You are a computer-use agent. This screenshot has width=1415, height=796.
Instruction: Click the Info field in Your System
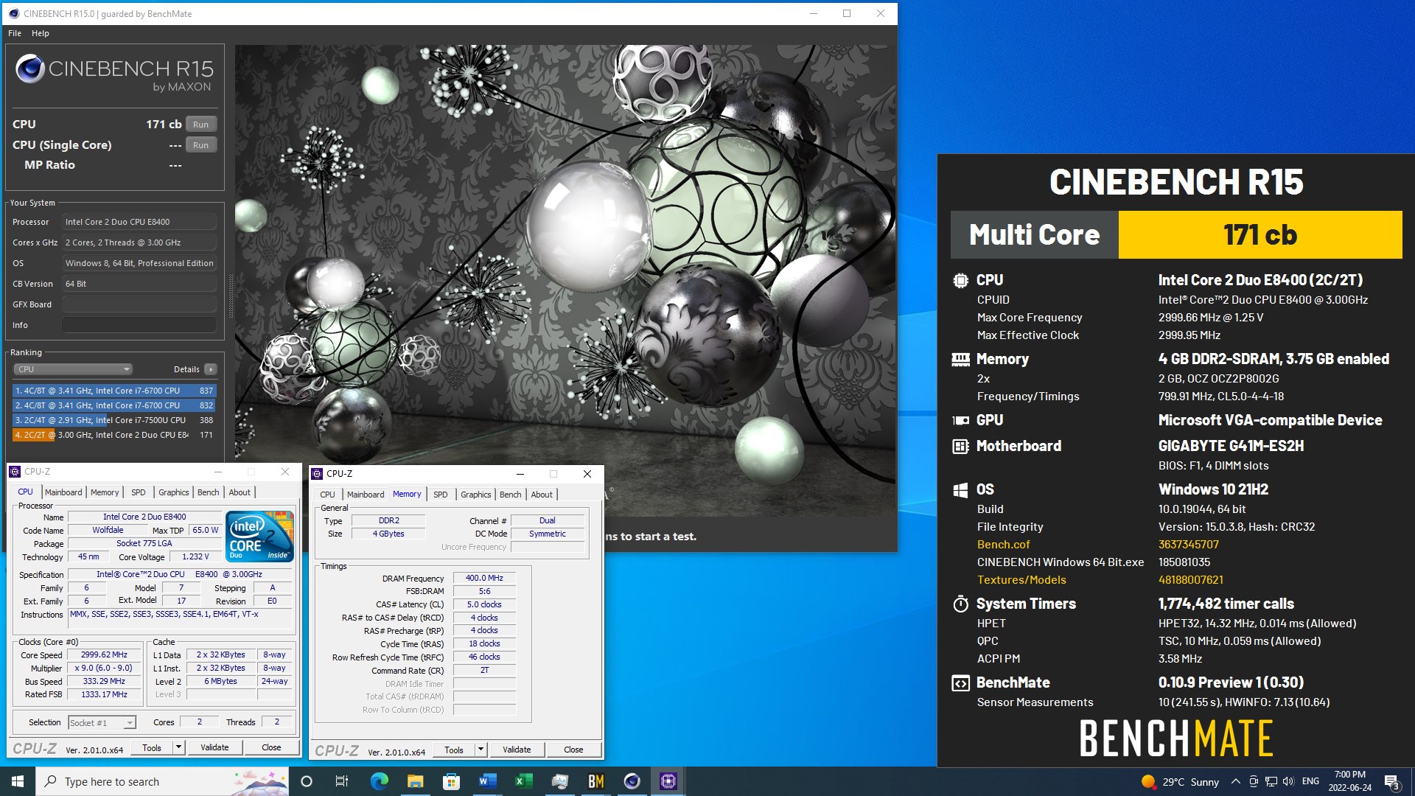click(x=139, y=325)
